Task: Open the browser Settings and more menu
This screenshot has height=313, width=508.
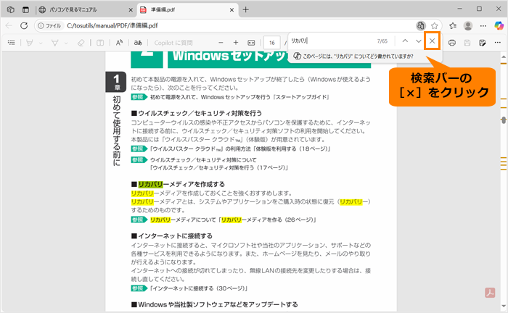Action: point(483,25)
